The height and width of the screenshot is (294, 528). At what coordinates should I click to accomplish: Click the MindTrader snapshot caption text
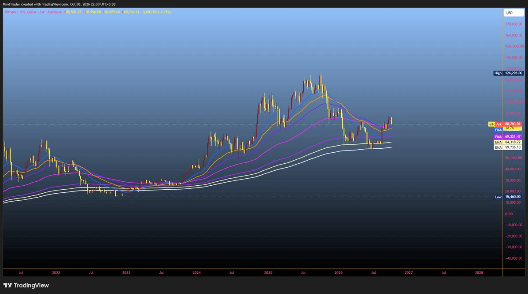click(59, 4)
